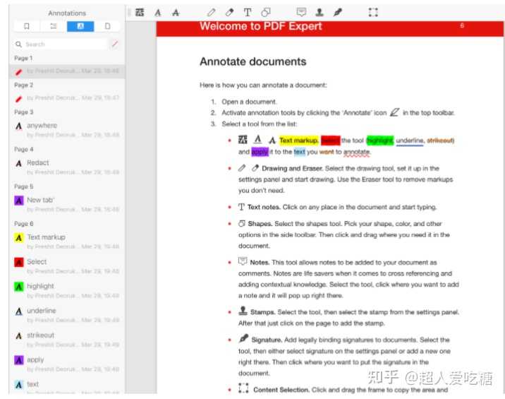Select the Signature tool
Viewport: 505px width, 399px height.
tap(338, 12)
